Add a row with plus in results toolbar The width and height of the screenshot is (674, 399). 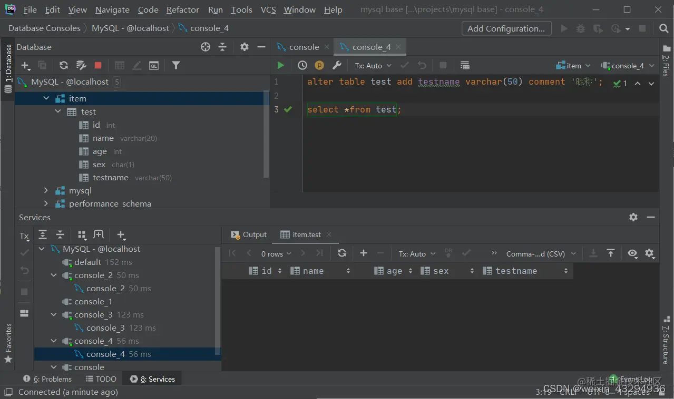[x=364, y=253]
